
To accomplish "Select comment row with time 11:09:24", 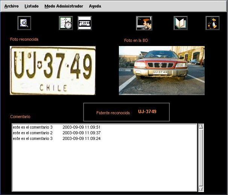I will pos(104,138).
